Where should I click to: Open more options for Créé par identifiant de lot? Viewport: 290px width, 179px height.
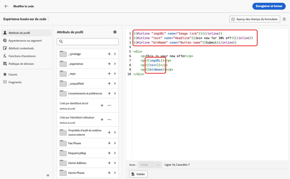pyautogui.click(x=109, y=105)
